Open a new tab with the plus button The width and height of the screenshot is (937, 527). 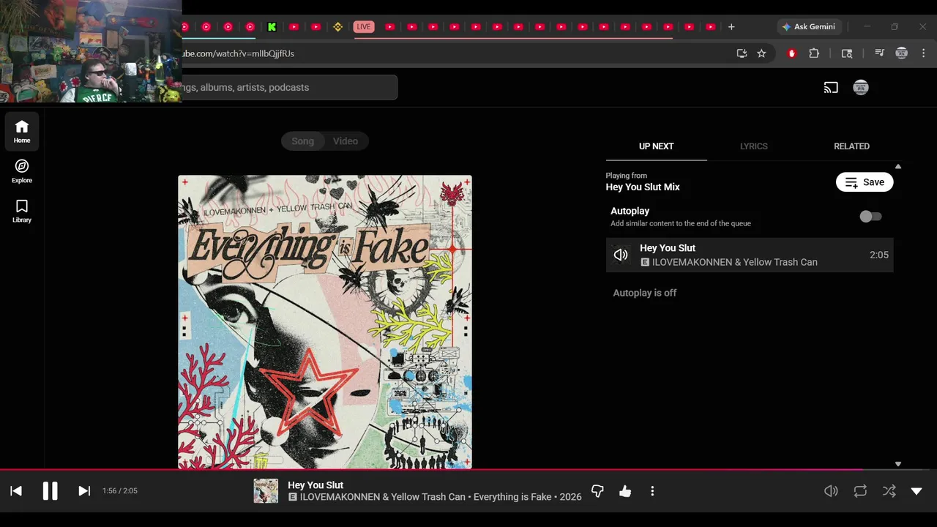(731, 27)
